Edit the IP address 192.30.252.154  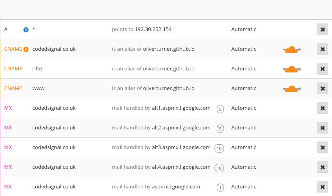coord(153,29)
